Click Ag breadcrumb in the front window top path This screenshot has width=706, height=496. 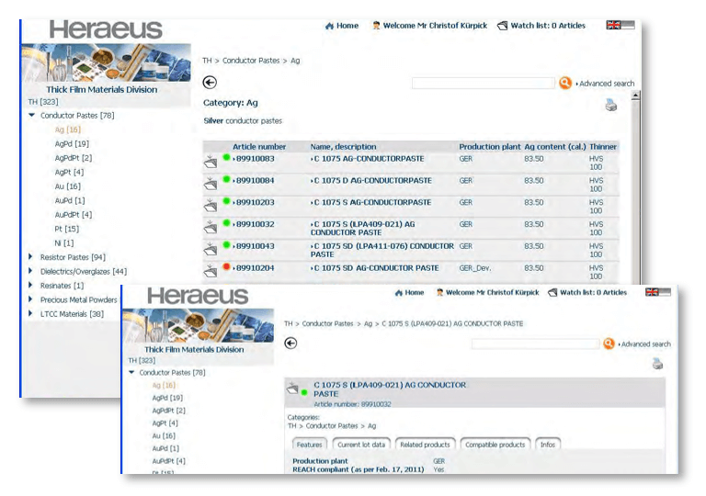tap(369, 323)
